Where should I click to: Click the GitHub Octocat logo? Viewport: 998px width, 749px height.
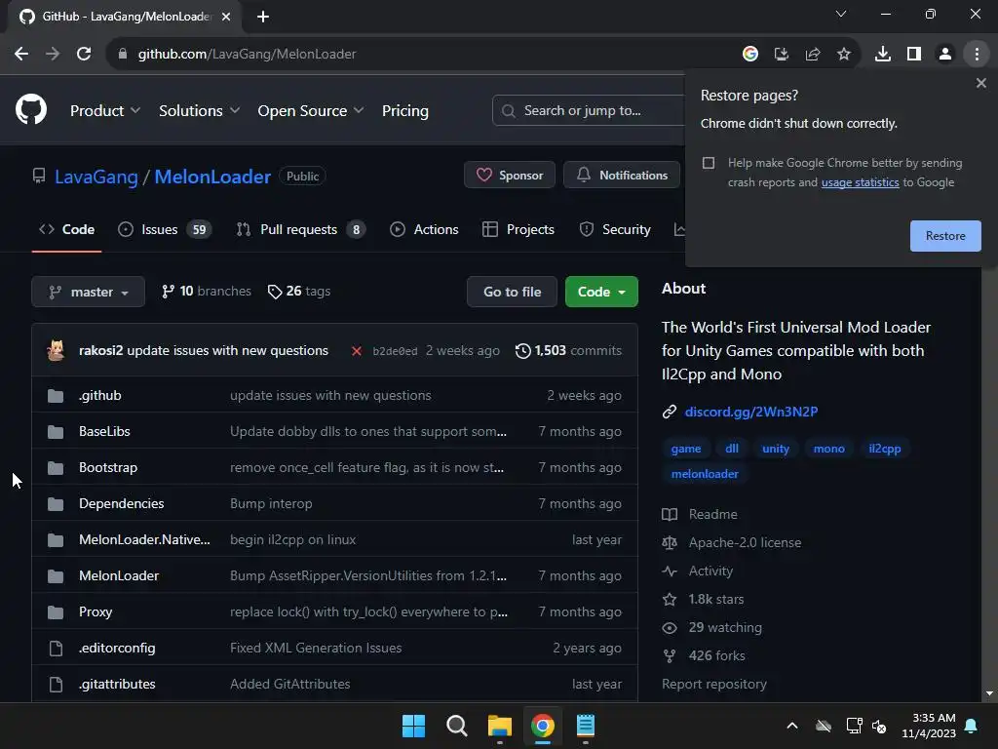[x=31, y=109]
